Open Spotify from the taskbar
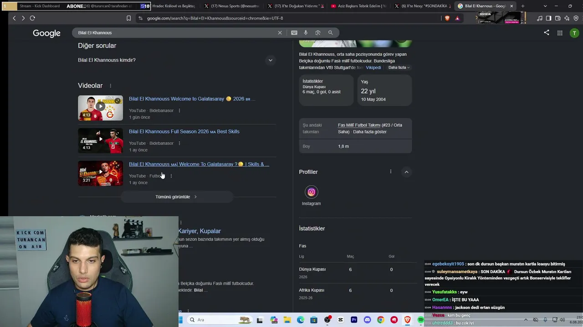 [x=421, y=320]
